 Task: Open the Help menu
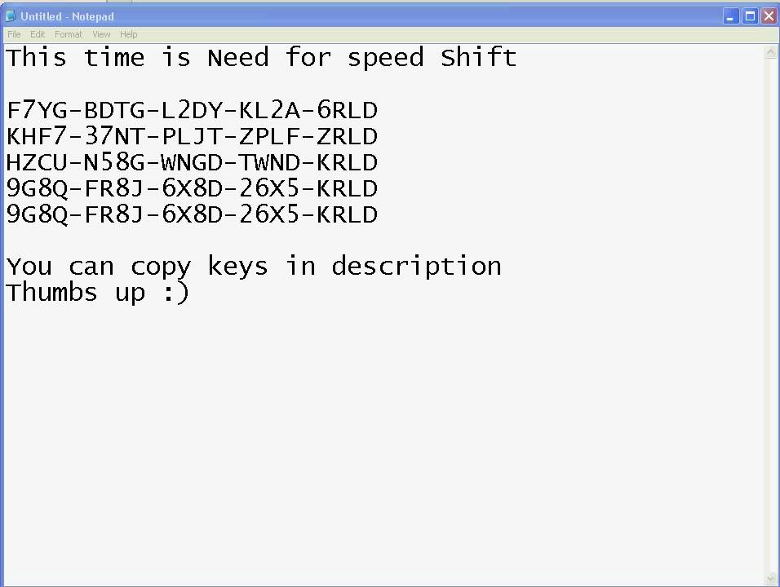tap(128, 34)
